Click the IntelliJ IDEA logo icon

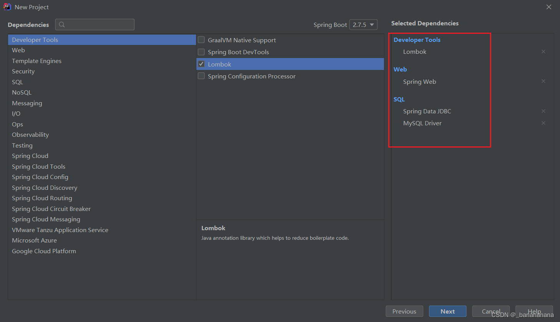point(7,7)
